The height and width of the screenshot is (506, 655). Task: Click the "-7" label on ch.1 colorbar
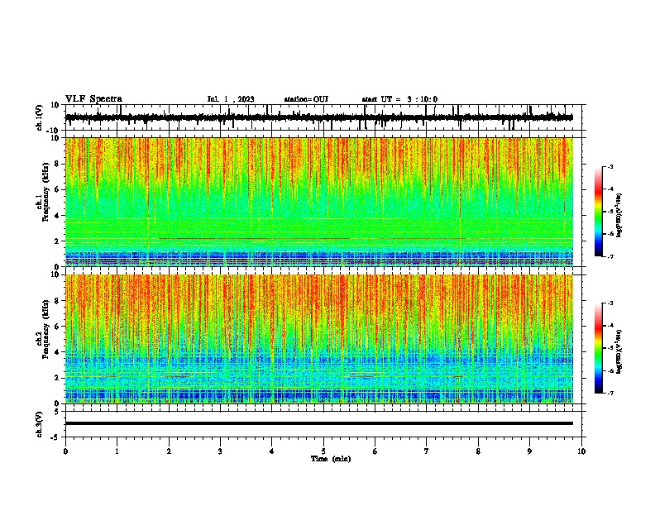pos(610,257)
